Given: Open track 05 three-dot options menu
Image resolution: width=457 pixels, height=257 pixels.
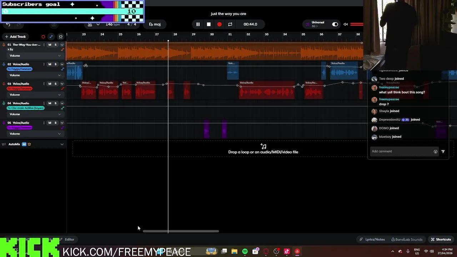Looking at the screenshot, I should pyautogui.click(x=44, y=123).
